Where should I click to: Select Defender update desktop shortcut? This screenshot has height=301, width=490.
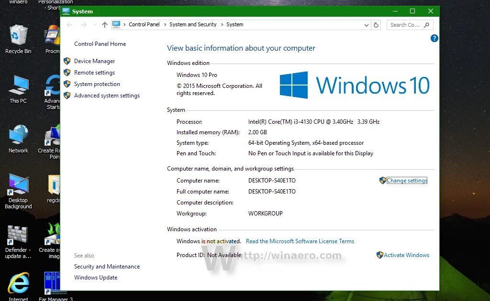pyautogui.click(x=18, y=242)
